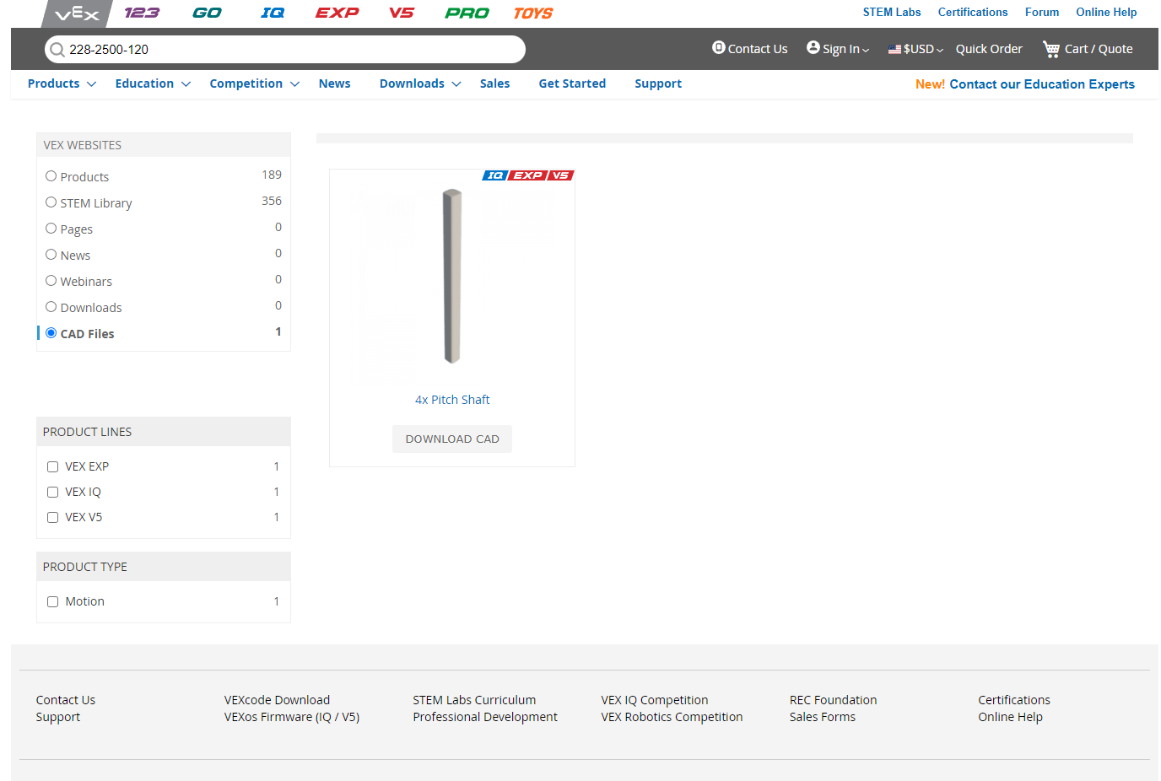Open footer VEX IQ Competition link
Viewport: 1161px width, 781px height.
tap(655, 700)
